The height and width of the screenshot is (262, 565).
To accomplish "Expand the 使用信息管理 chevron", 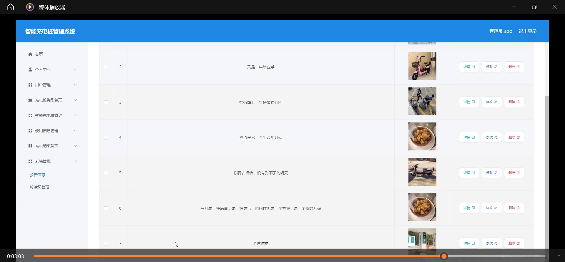I will [x=75, y=131].
